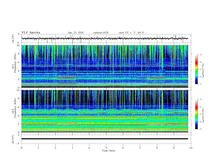Click the VLF Spectra title text
The height and width of the screenshot is (166, 215).
click(31, 33)
